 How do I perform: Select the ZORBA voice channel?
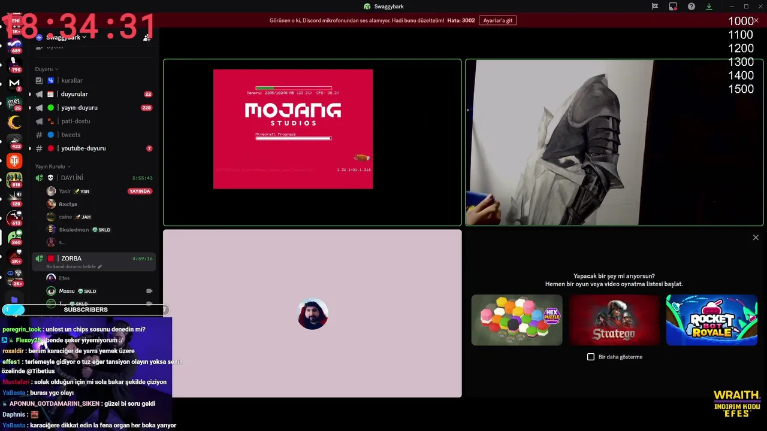pos(93,261)
